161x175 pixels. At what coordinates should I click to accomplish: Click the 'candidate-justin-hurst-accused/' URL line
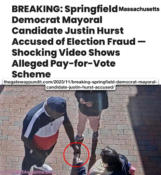80,87
